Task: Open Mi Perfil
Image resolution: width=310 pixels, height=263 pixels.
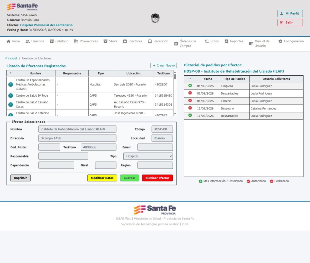Action: [x=290, y=13]
